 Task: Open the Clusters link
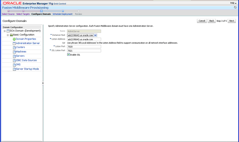point(20,47)
